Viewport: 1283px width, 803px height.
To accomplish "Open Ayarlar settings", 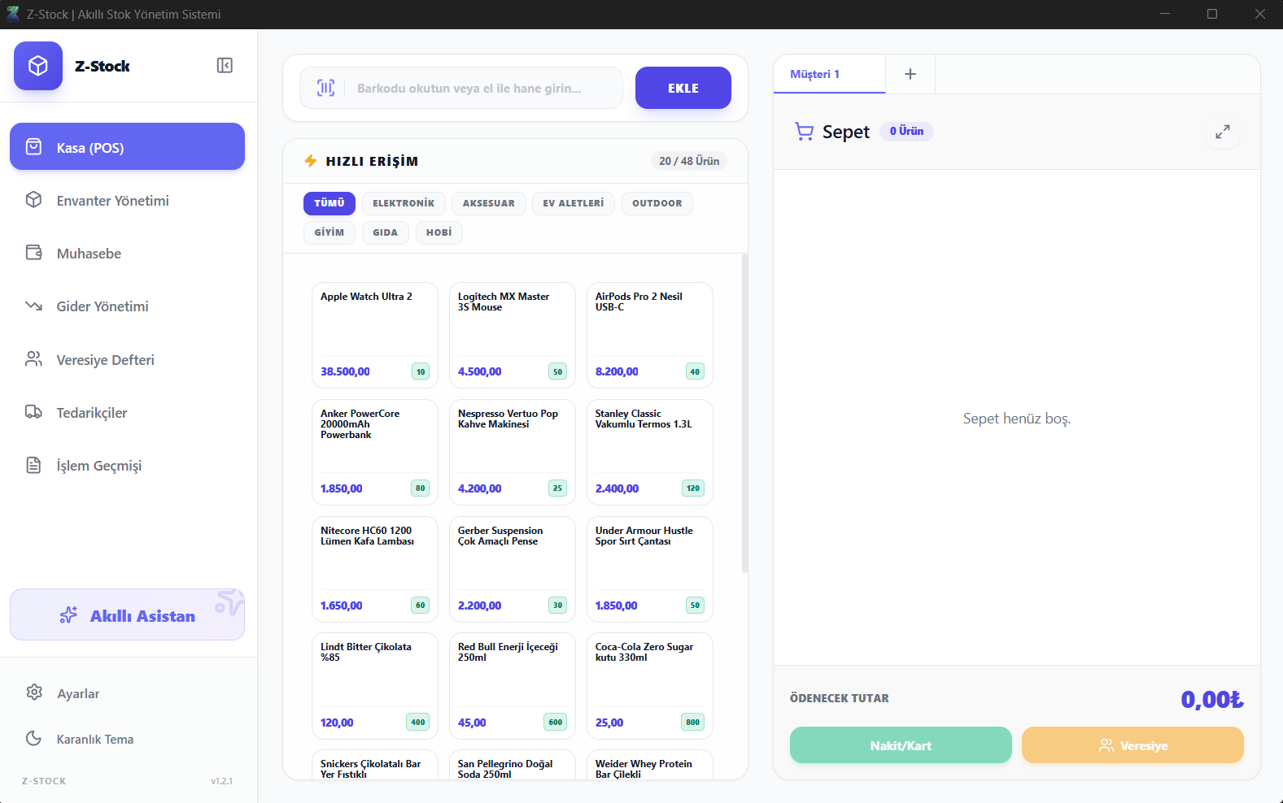I will 127,693.
